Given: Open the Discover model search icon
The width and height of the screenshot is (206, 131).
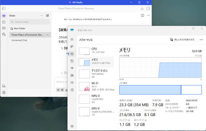Looking at the screenshot, I should point(4,34).
